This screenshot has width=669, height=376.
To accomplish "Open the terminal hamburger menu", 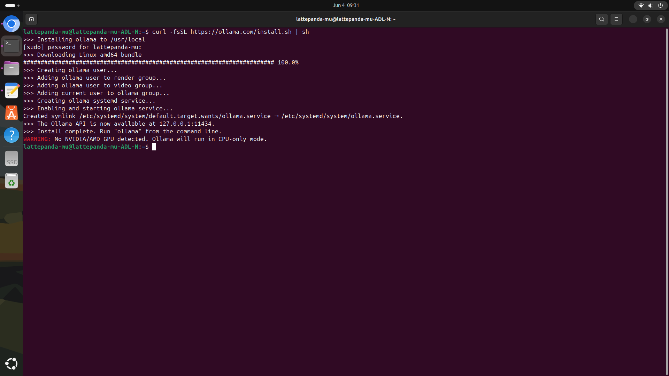I will pyautogui.click(x=616, y=19).
